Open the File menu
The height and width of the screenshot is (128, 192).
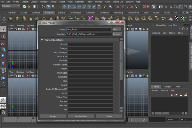(x=2, y=2)
